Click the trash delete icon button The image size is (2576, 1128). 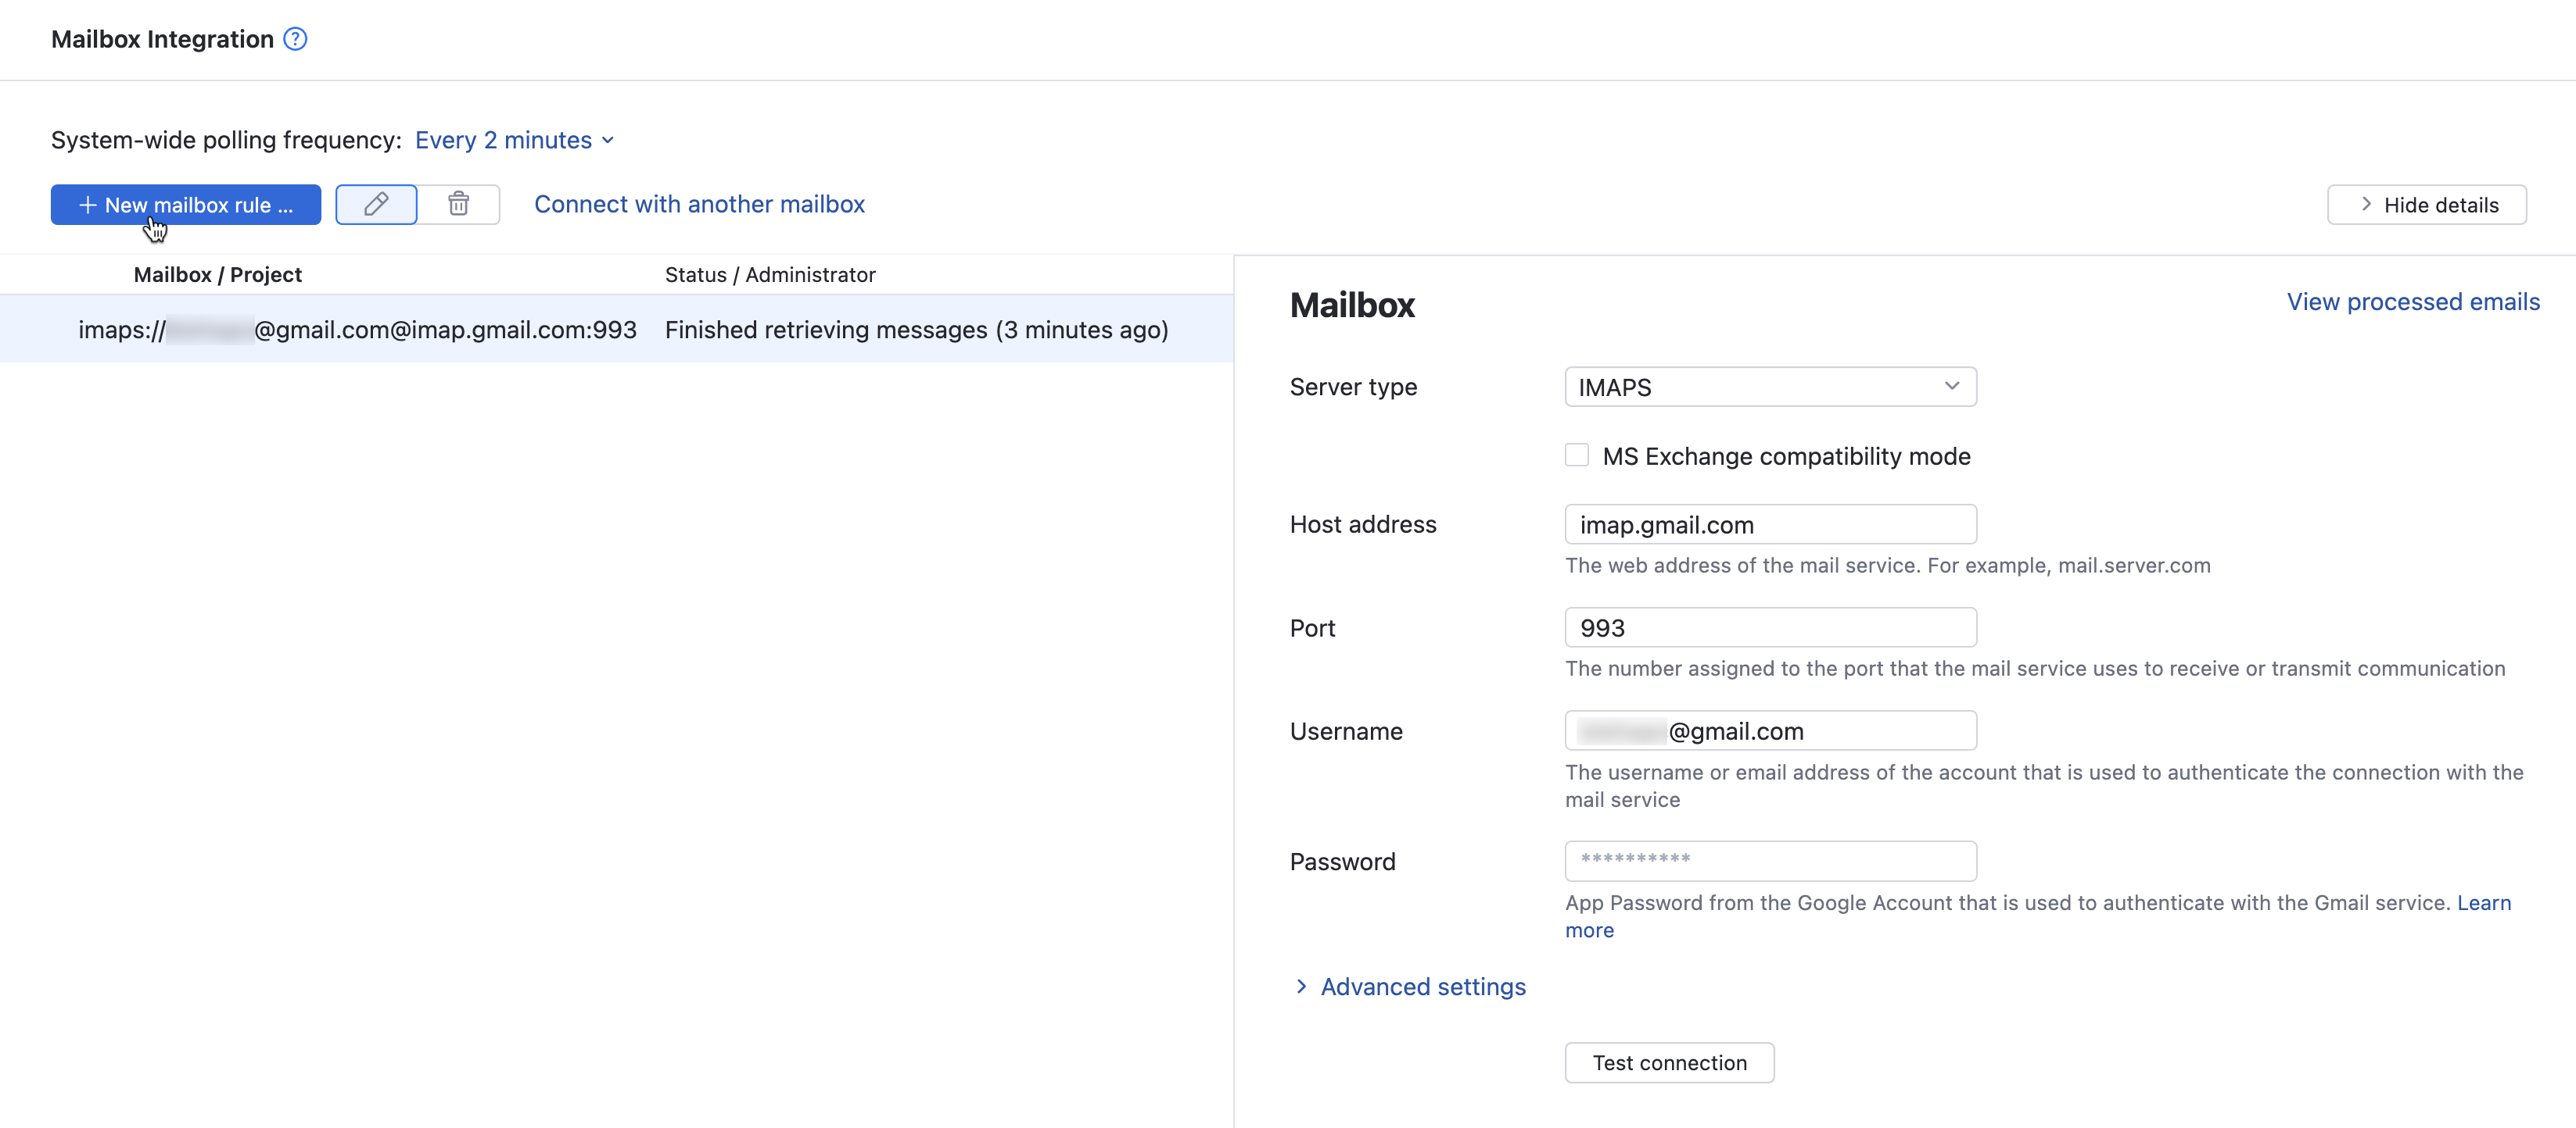tap(458, 205)
